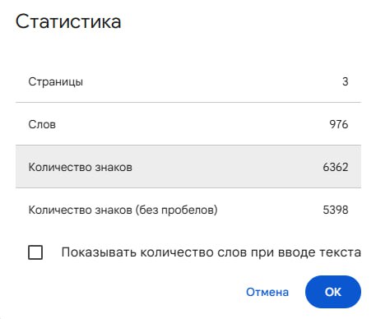Screen dimensions: 376x319
Task: Click the divider line below the Слов row
Action: pyautogui.click(x=188, y=145)
